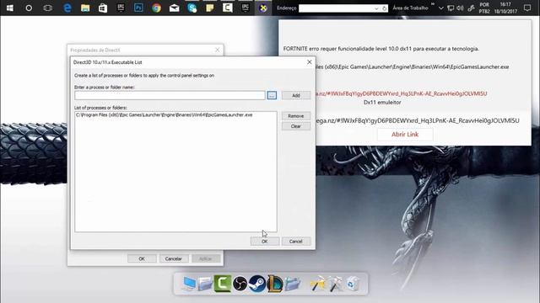The width and height of the screenshot is (540, 303).
Task: Select the EpicGamesLauncher.exe list entry
Action: (x=165, y=115)
